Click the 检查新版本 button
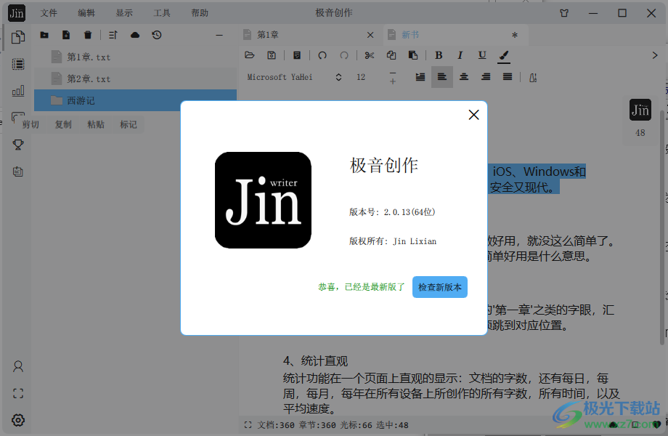This screenshot has width=668, height=436. click(439, 287)
